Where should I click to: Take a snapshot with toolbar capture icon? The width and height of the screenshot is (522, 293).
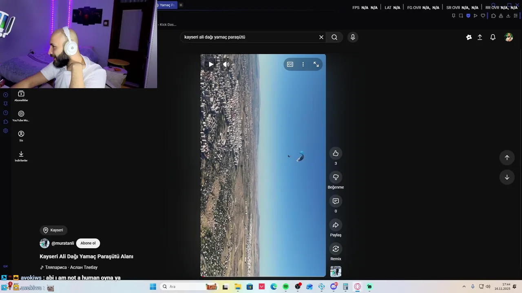461,16
